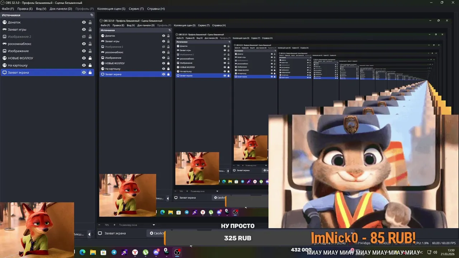
Task: Click the Nick Wilde fox image in bottom-left corner
Action: 37,230
